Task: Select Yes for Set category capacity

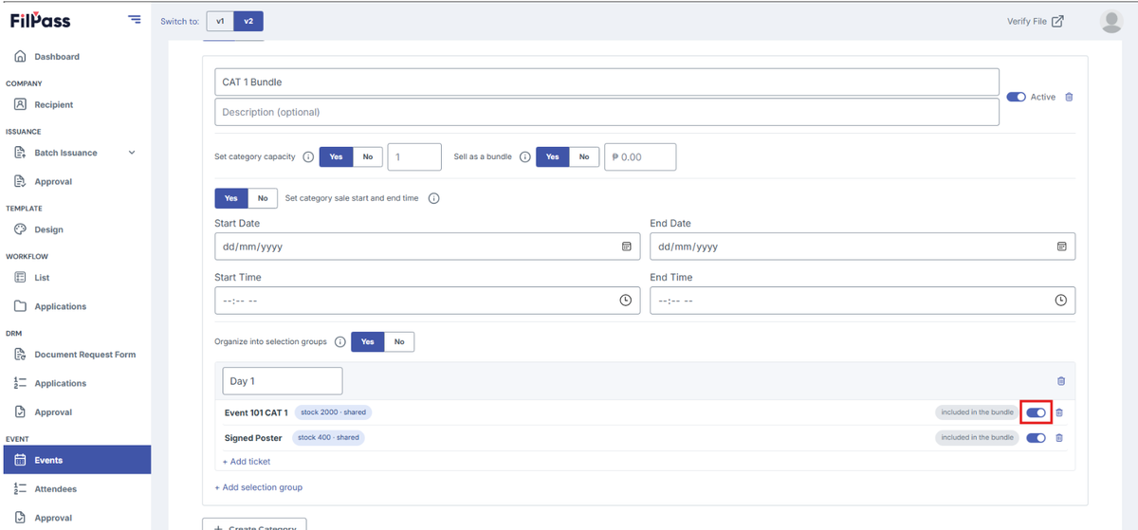Action: [x=336, y=156]
